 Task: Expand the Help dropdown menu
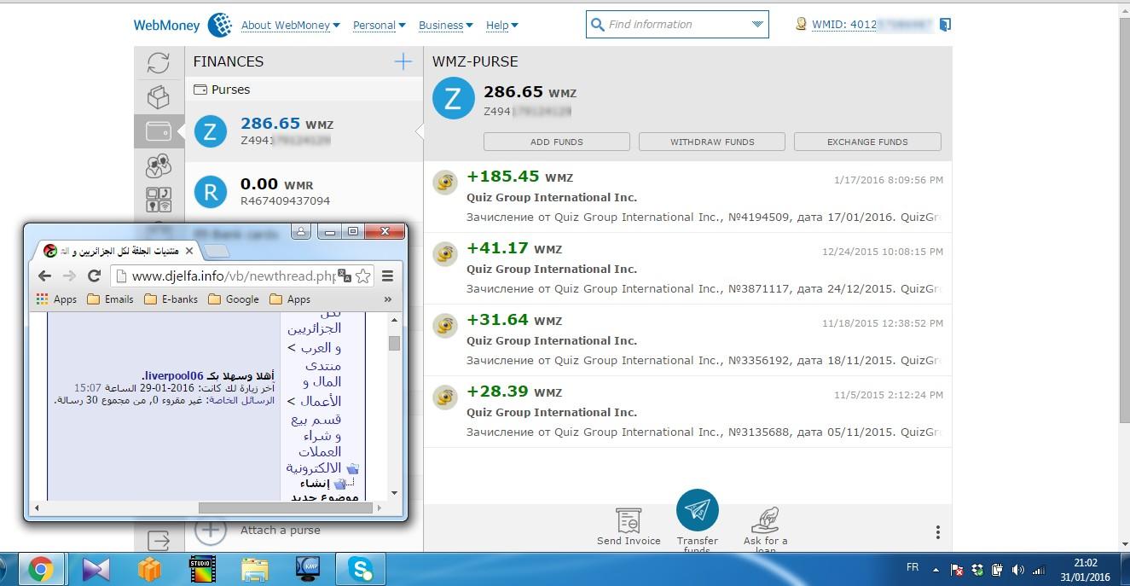point(502,26)
